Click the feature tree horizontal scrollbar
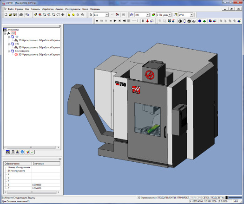Screen dimensions: 244x204 point(31,147)
